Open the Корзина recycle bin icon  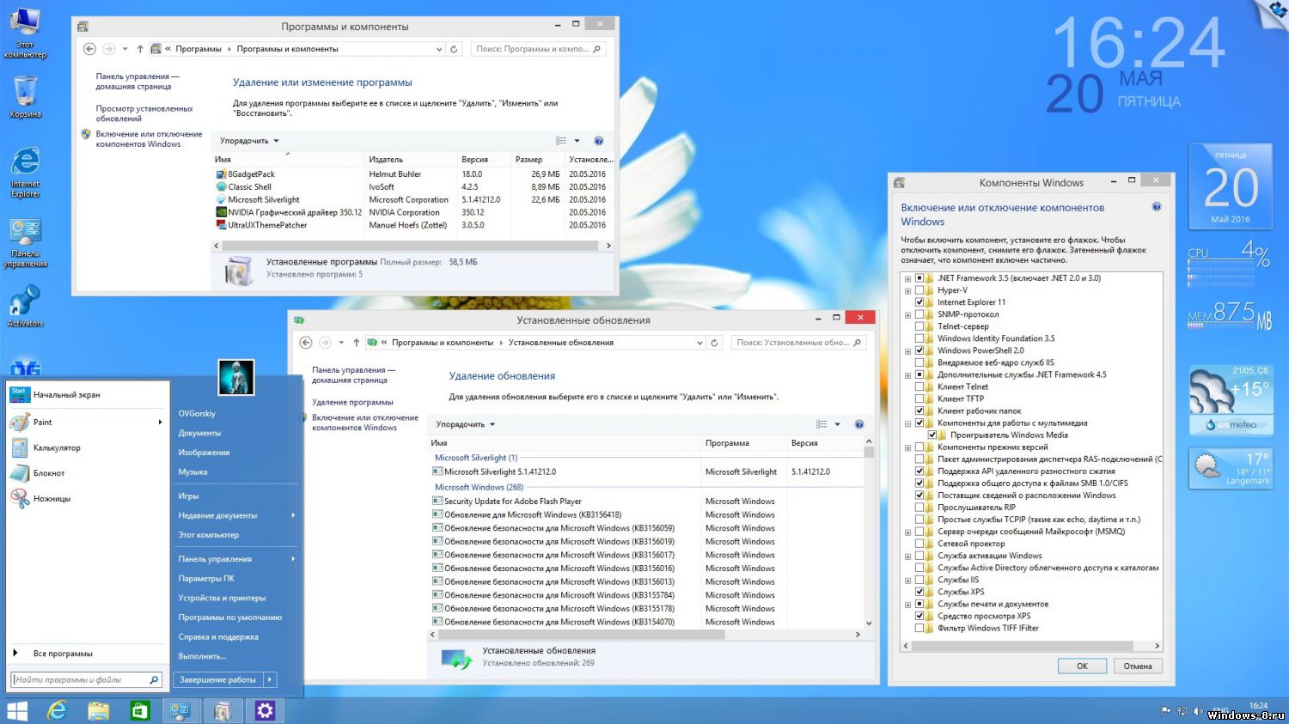[25, 96]
